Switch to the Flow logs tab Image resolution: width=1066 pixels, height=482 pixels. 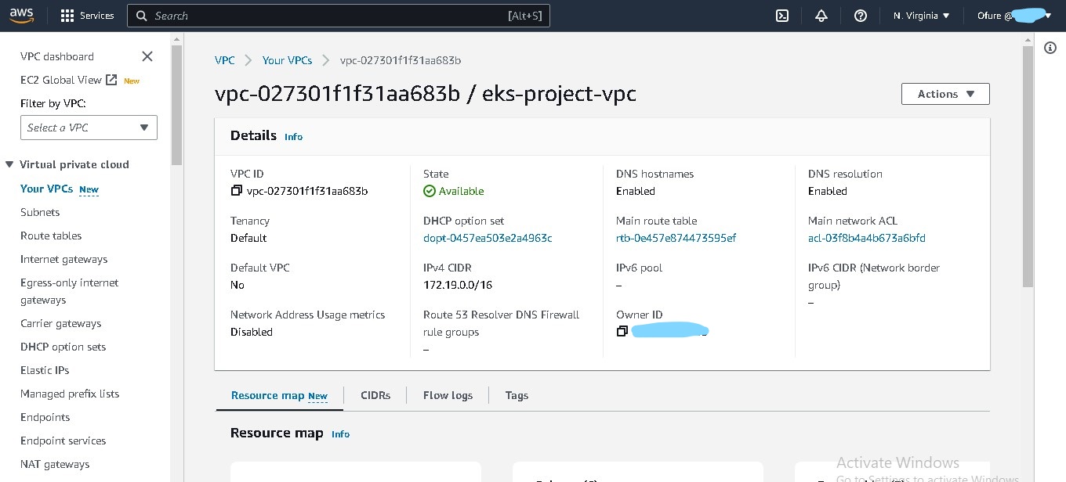[x=448, y=395]
